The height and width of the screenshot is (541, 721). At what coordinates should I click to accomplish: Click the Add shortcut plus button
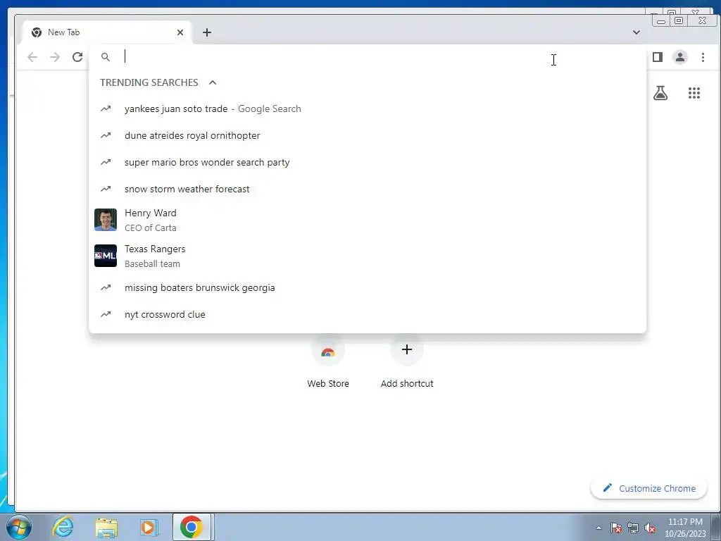click(x=407, y=349)
